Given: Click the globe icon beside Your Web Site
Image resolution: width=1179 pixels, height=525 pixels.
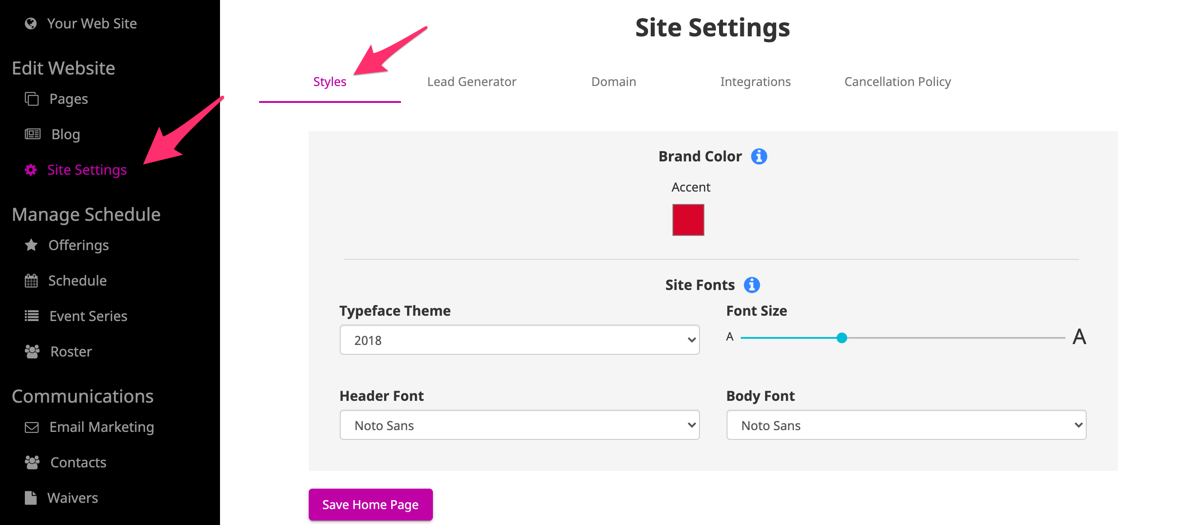Looking at the screenshot, I should point(31,24).
